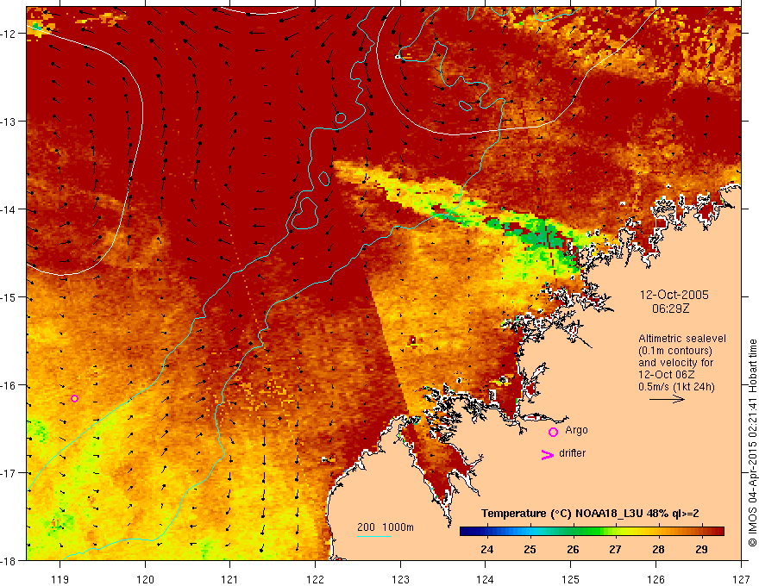Click the "06:29Z" time text
This screenshot has width=759, height=586.
(670, 308)
